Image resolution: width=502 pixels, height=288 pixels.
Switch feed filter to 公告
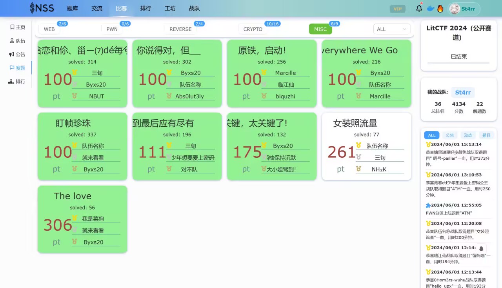(x=450, y=135)
